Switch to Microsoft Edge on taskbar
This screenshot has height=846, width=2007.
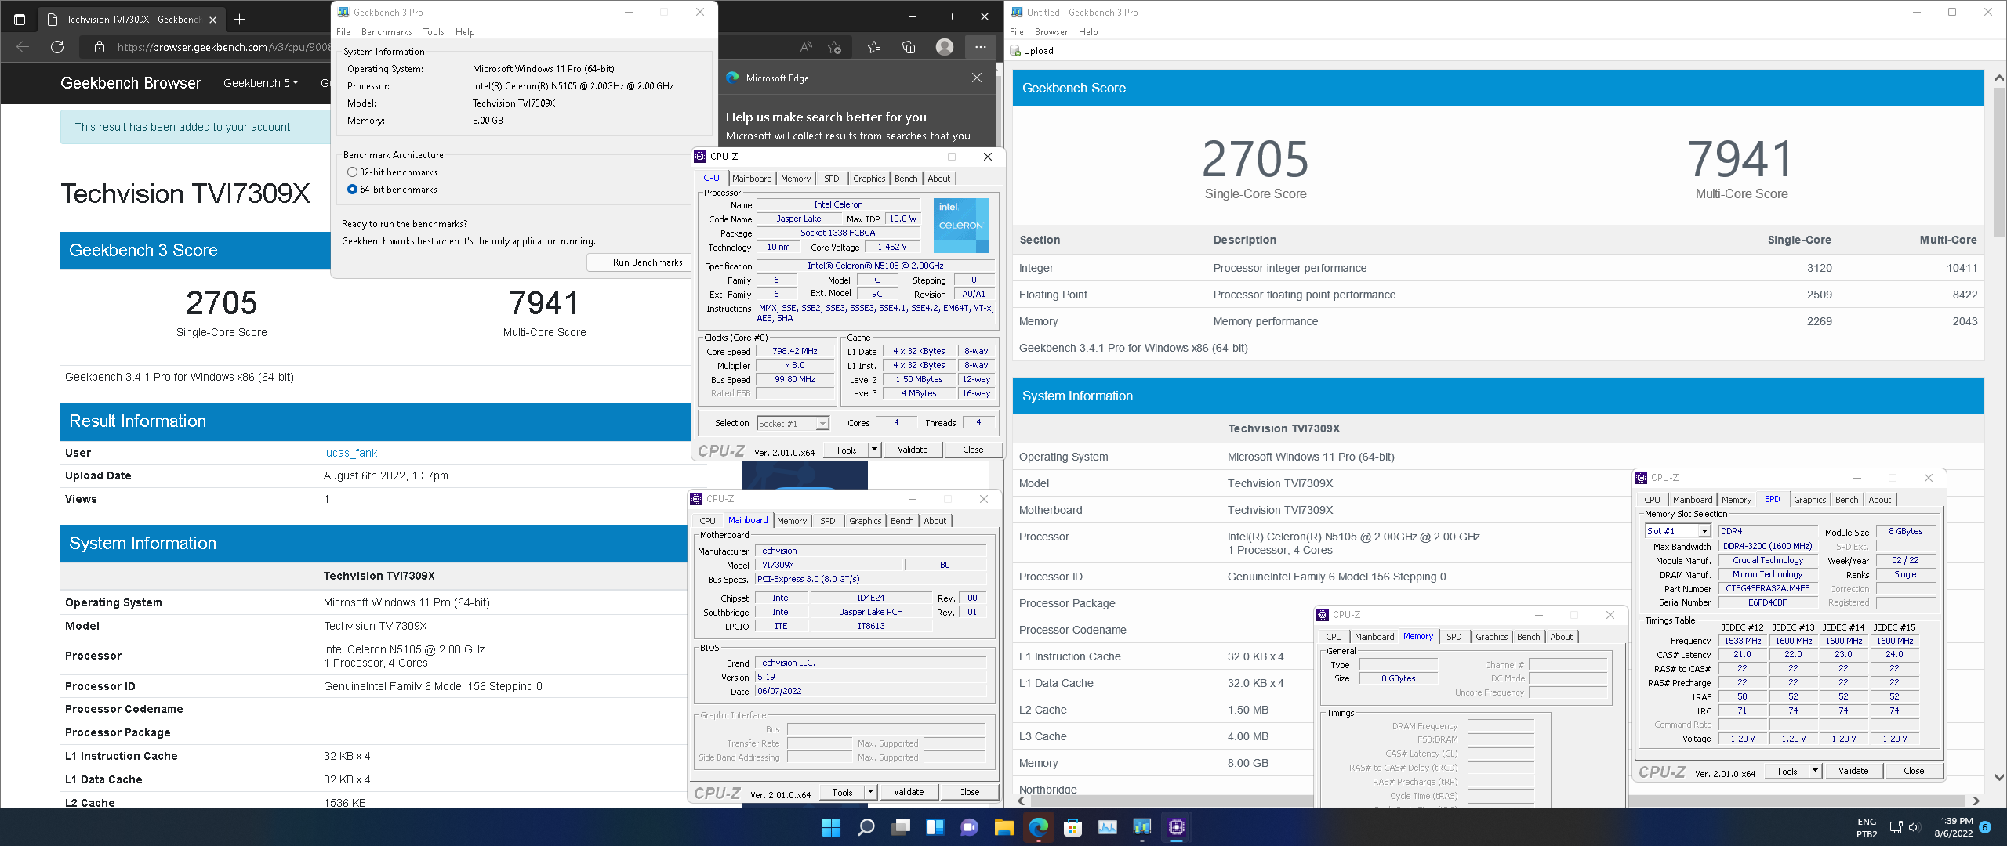coord(1038,827)
